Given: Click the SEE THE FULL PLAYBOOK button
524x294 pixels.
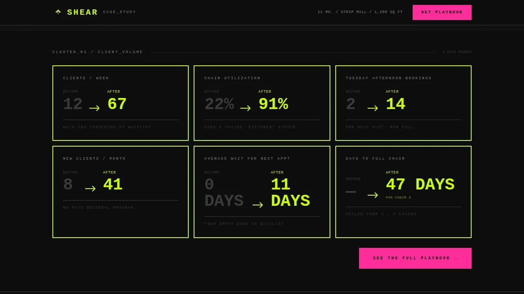Looking at the screenshot, I should point(415,258).
